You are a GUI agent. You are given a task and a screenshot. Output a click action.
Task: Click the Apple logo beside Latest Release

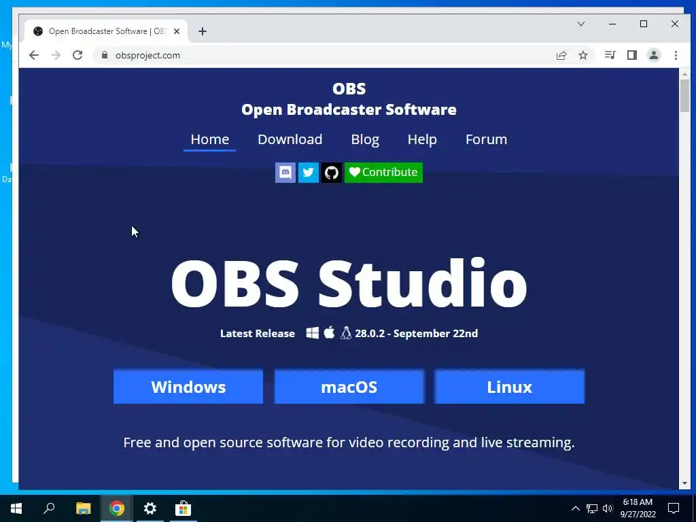[330, 332]
